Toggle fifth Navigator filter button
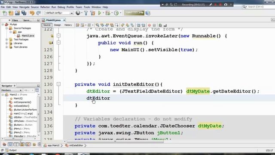Viewport: 275px width, 155px height. (28, 145)
